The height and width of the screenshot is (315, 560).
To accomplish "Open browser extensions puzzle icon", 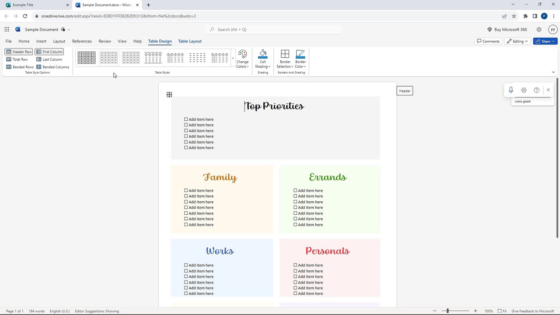I will (x=525, y=16).
